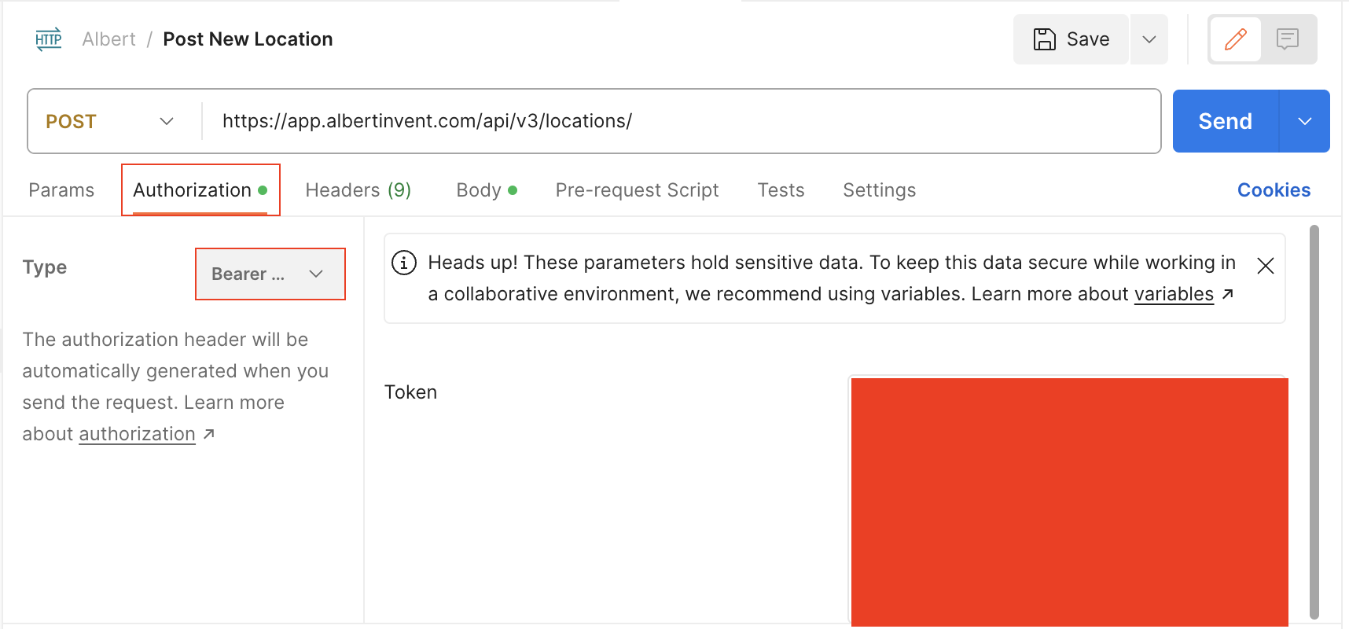1349x629 pixels.
Task: Follow the variables learn-more link
Action: coord(1174,294)
